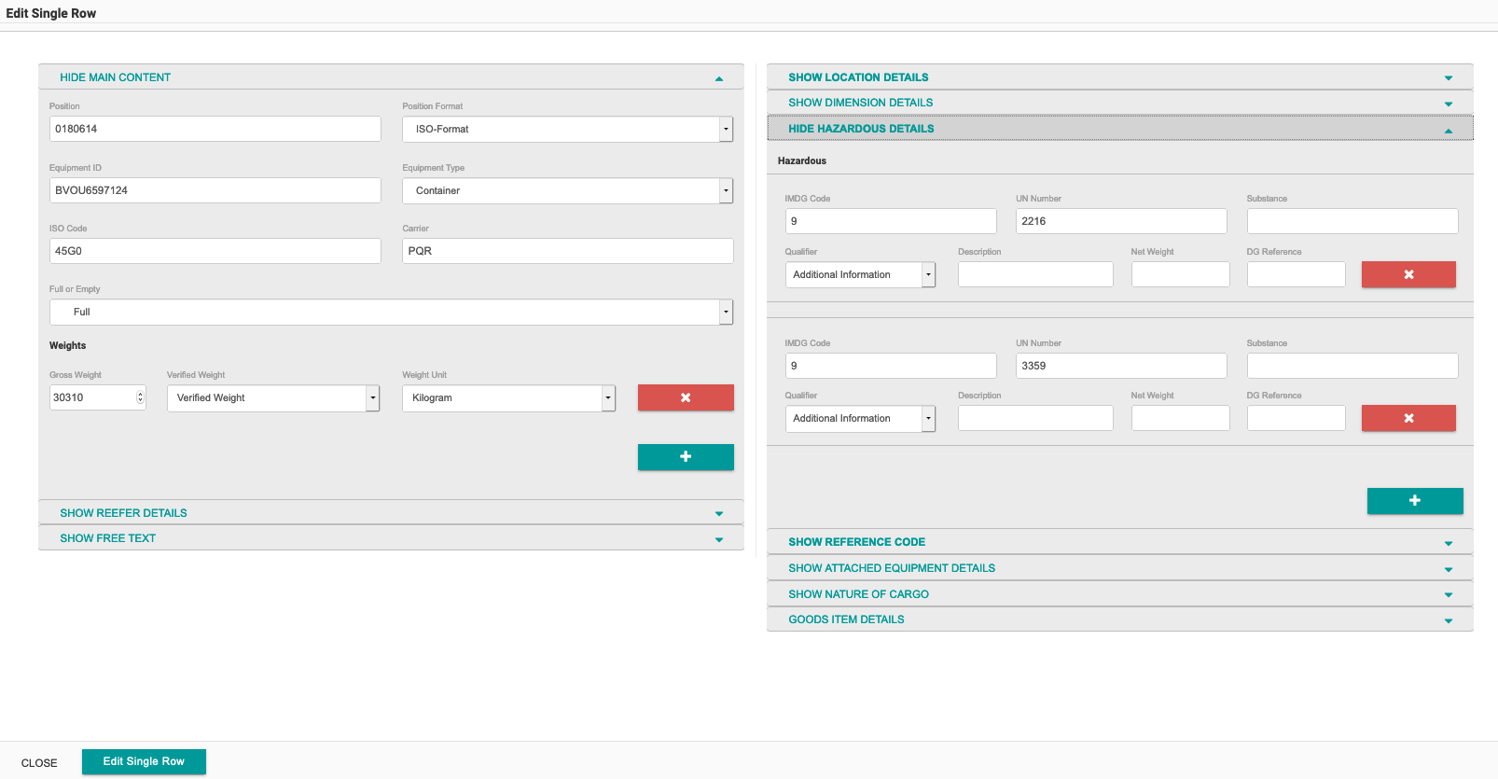Screen dimensions: 1498x779
Task: Remove the UN Number 2216 hazardous entry
Action: (1408, 274)
